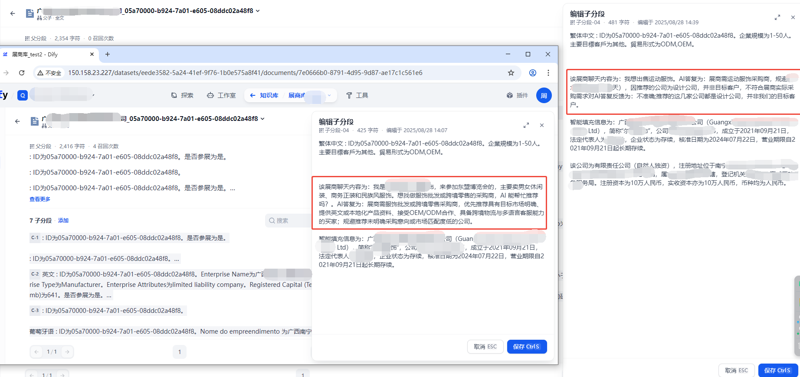Open the 工具 navigation item
This screenshot has height=377, width=800.
pyautogui.click(x=357, y=95)
